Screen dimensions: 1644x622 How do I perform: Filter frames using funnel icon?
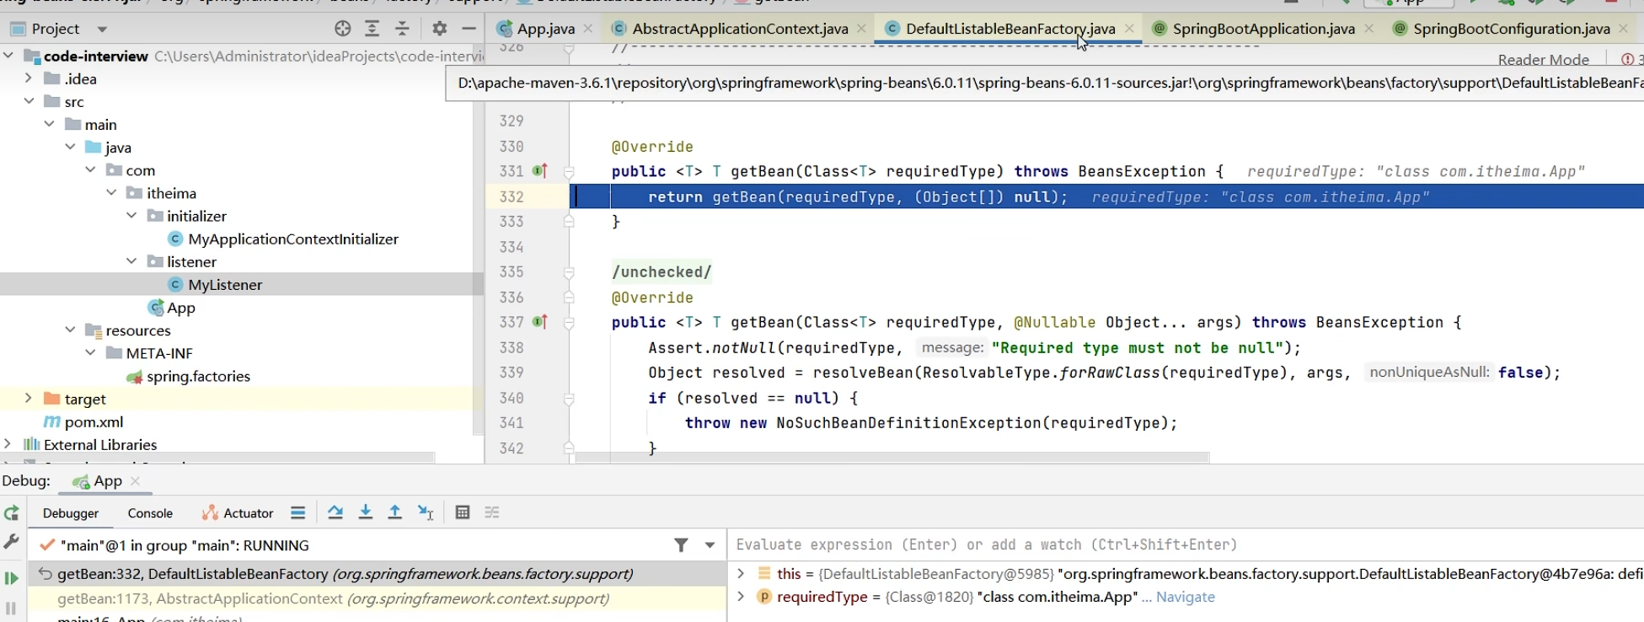tap(681, 545)
